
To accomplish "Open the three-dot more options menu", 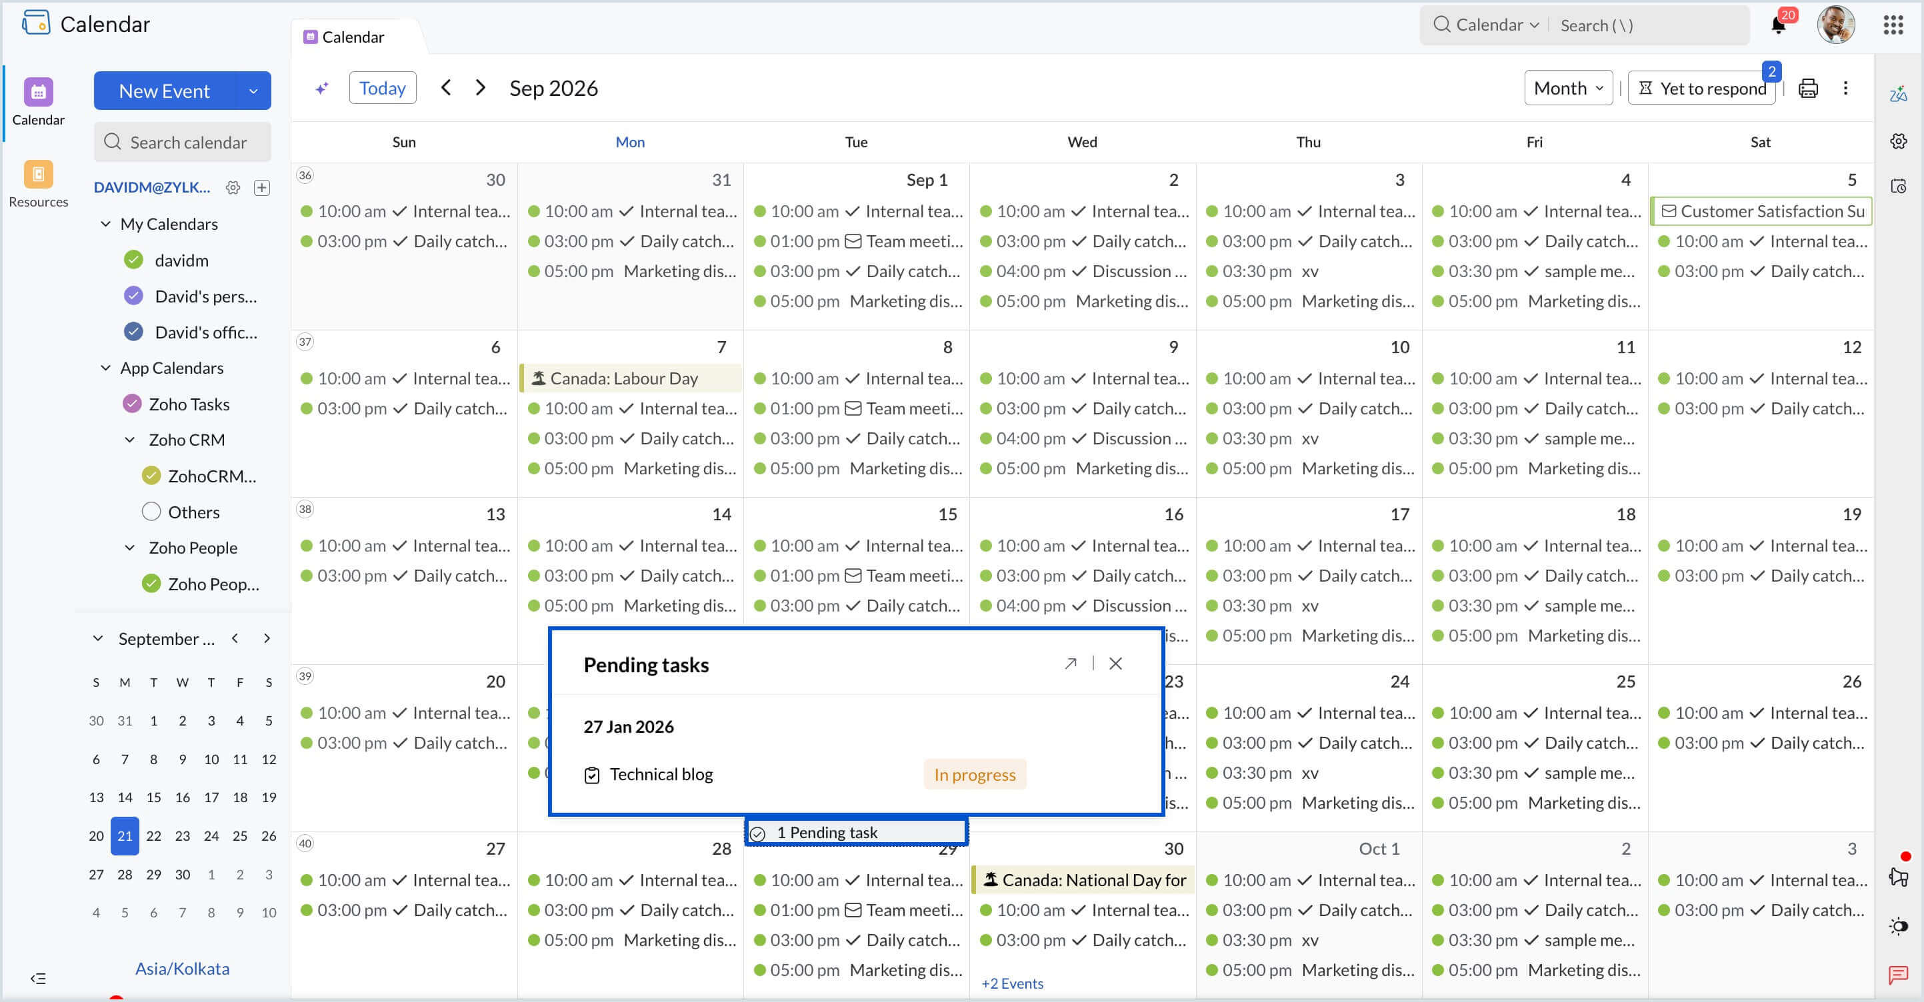I will pyautogui.click(x=1845, y=88).
